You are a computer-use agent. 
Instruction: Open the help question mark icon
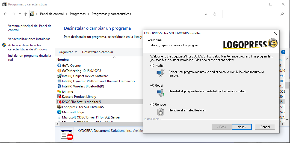pos(283,52)
